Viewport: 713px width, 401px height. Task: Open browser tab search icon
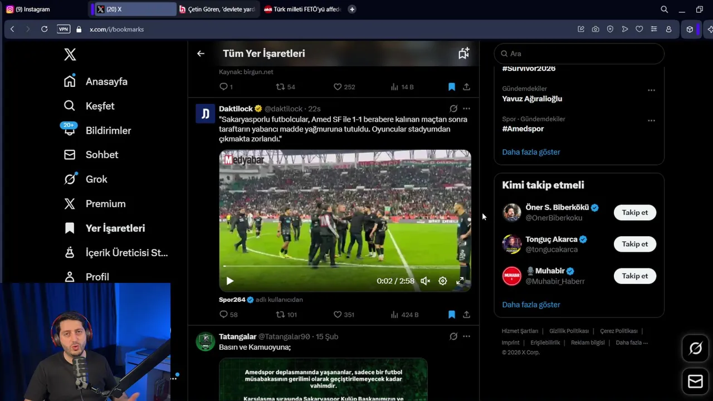point(664,9)
